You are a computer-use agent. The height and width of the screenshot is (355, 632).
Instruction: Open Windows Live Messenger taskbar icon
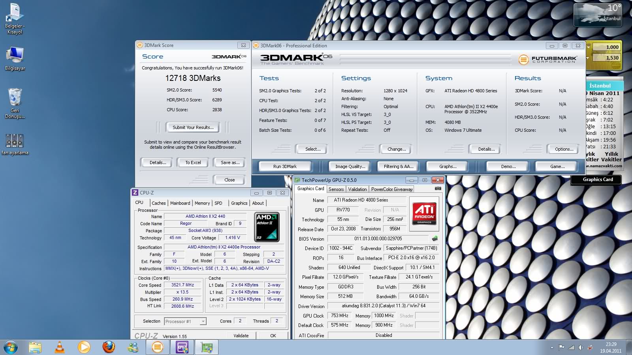click(133, 347)
